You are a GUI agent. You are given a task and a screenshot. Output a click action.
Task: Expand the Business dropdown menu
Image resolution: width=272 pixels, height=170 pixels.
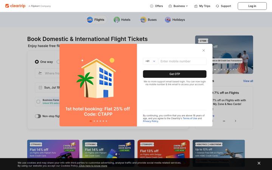click(178, 6)
